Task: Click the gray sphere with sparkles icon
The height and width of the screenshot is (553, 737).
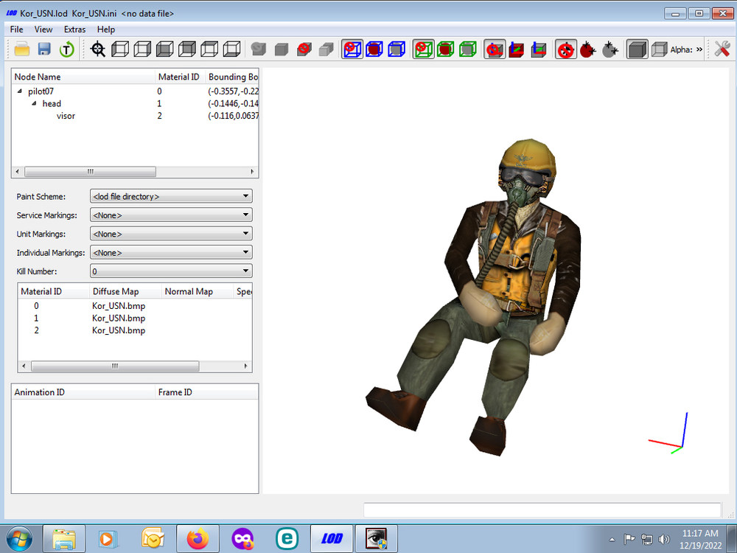Action: tap(609, 49)
